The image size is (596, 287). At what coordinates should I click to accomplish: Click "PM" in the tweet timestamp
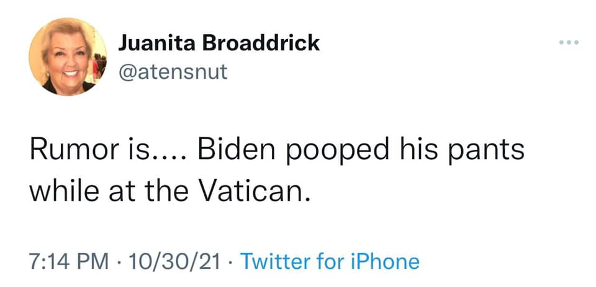tap(94, 261)
